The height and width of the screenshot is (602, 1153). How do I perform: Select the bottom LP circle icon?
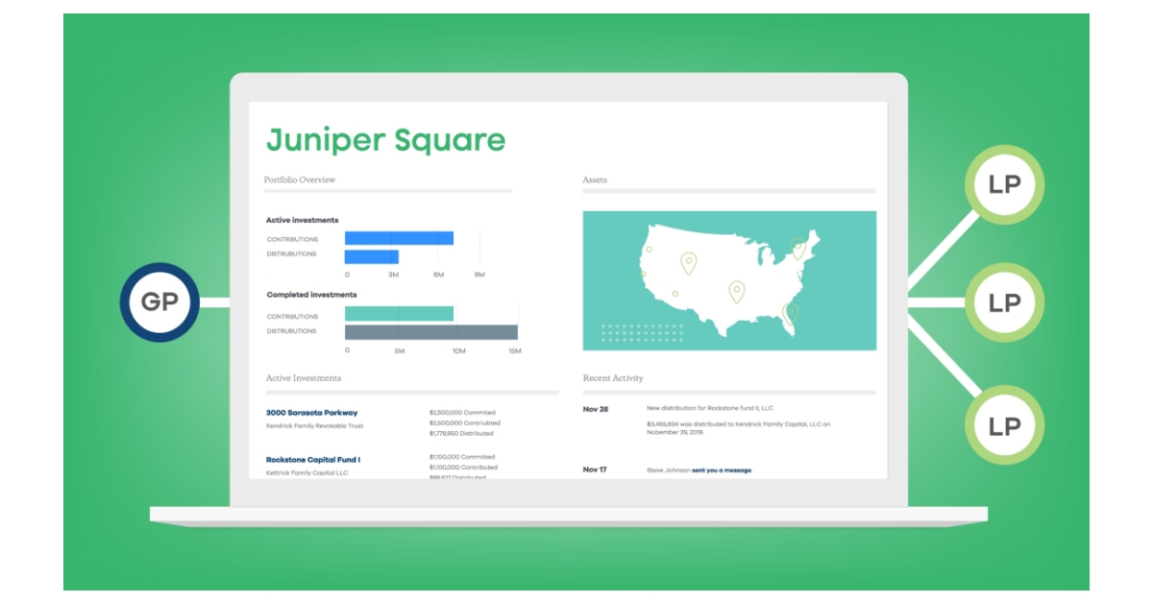tap(1006, 422)
